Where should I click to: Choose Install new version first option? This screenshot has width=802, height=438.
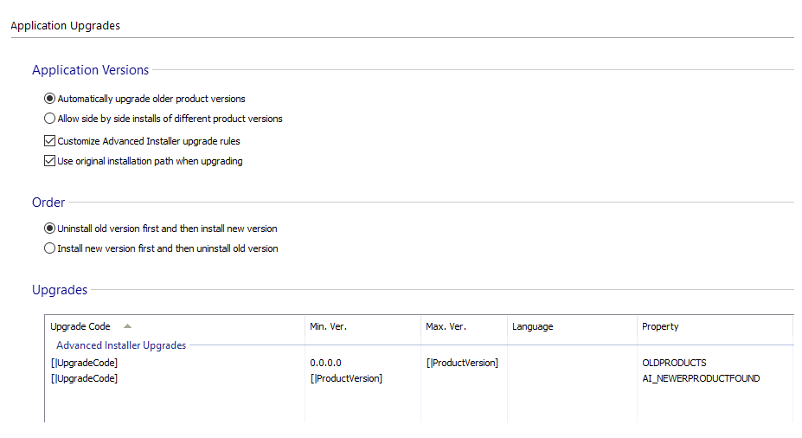coord(49,248)
